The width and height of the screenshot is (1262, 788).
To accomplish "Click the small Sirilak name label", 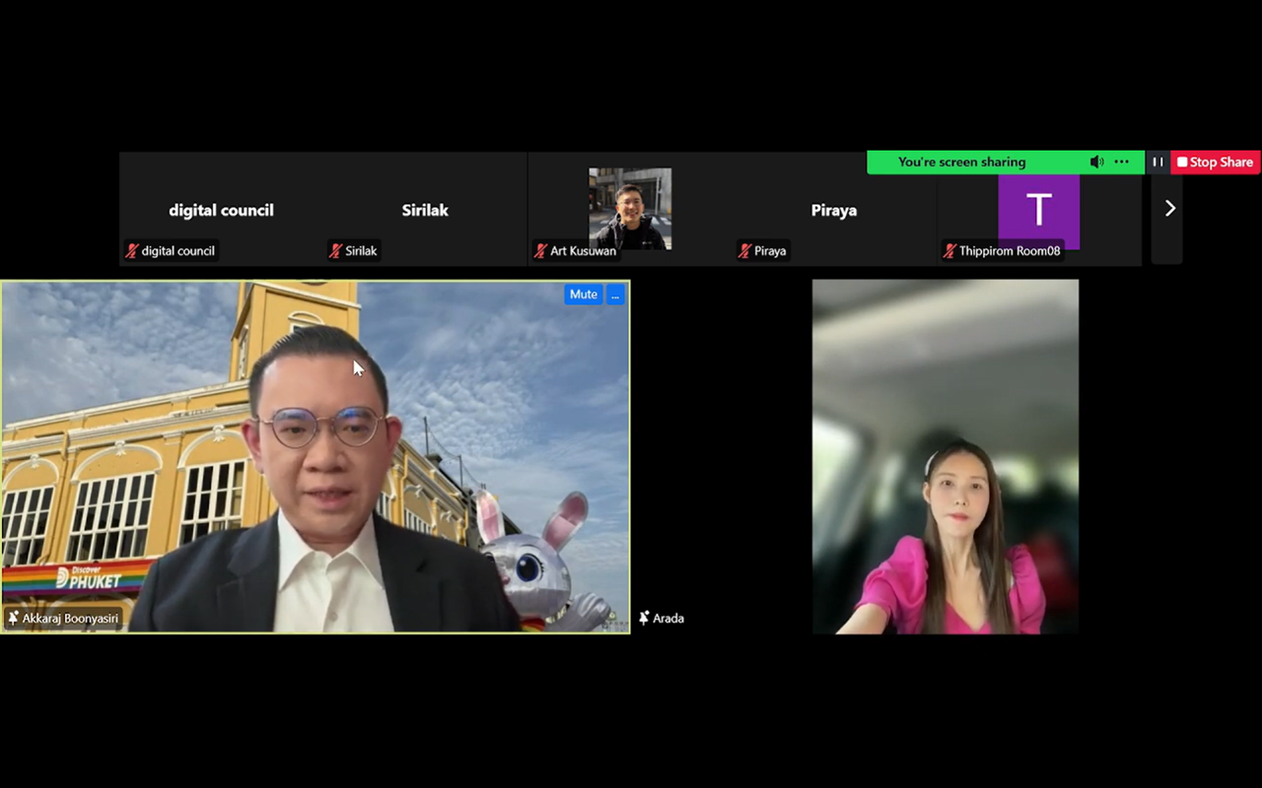I will 361,251.
